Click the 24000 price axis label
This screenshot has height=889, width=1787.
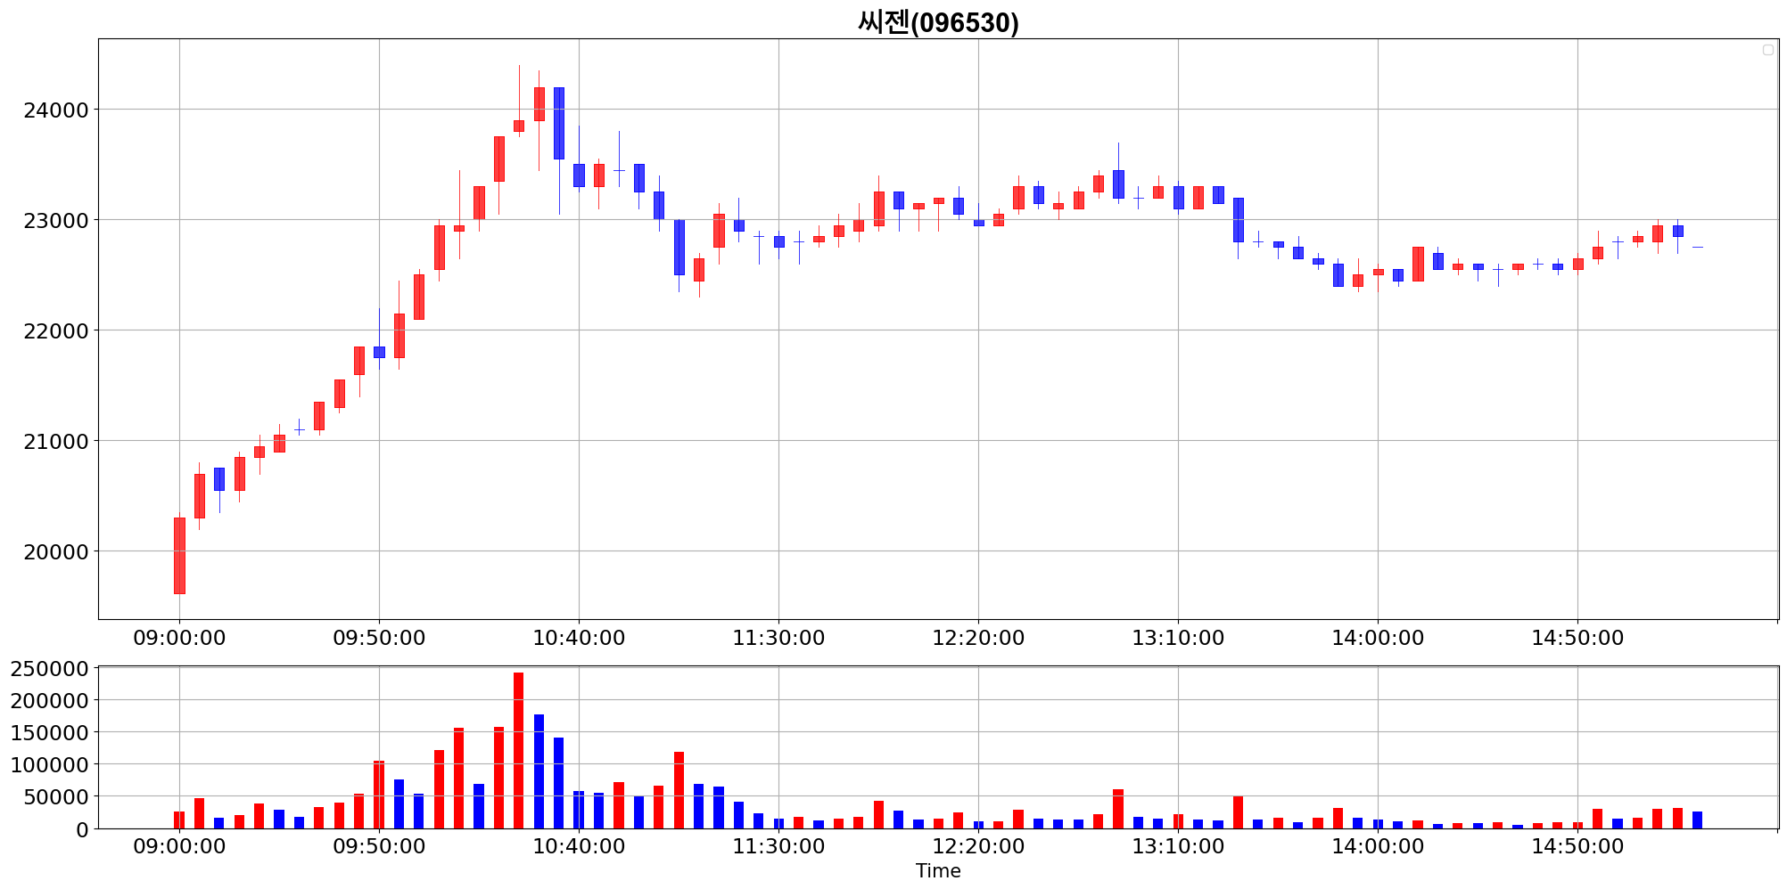click(x=56, y=110)
